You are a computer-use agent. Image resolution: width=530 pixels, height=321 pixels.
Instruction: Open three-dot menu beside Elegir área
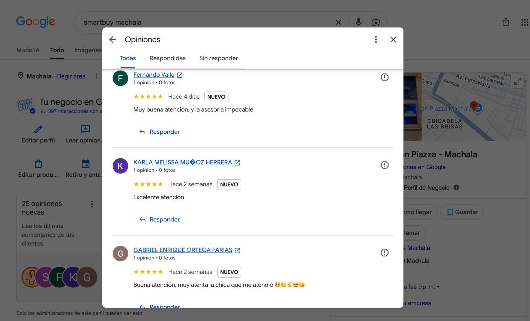[96, 76]
